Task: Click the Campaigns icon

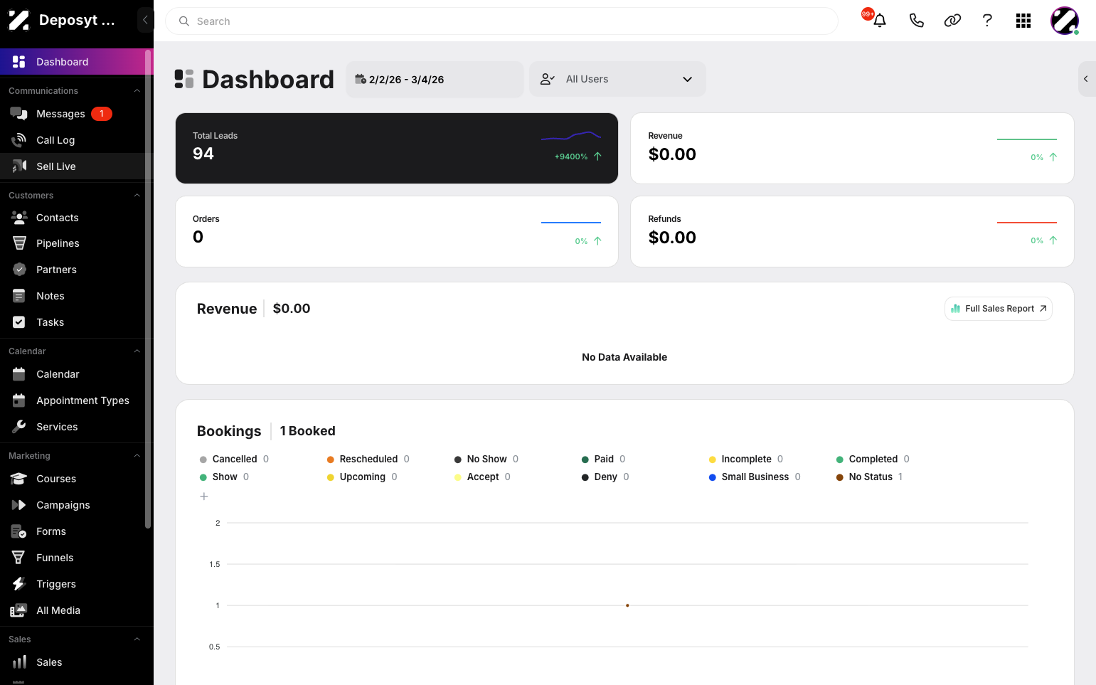Action: (x=19, y=505)
